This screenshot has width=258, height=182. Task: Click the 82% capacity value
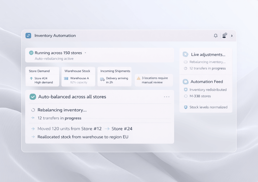79,82
